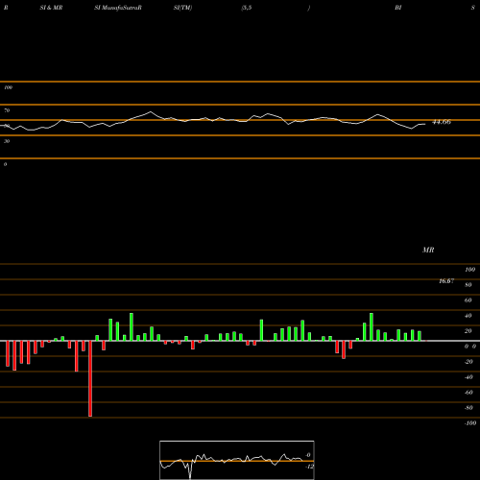480x480 pixels.
Task: Select the 16.67 value label near MR axis
Action: tap(446, 281)
